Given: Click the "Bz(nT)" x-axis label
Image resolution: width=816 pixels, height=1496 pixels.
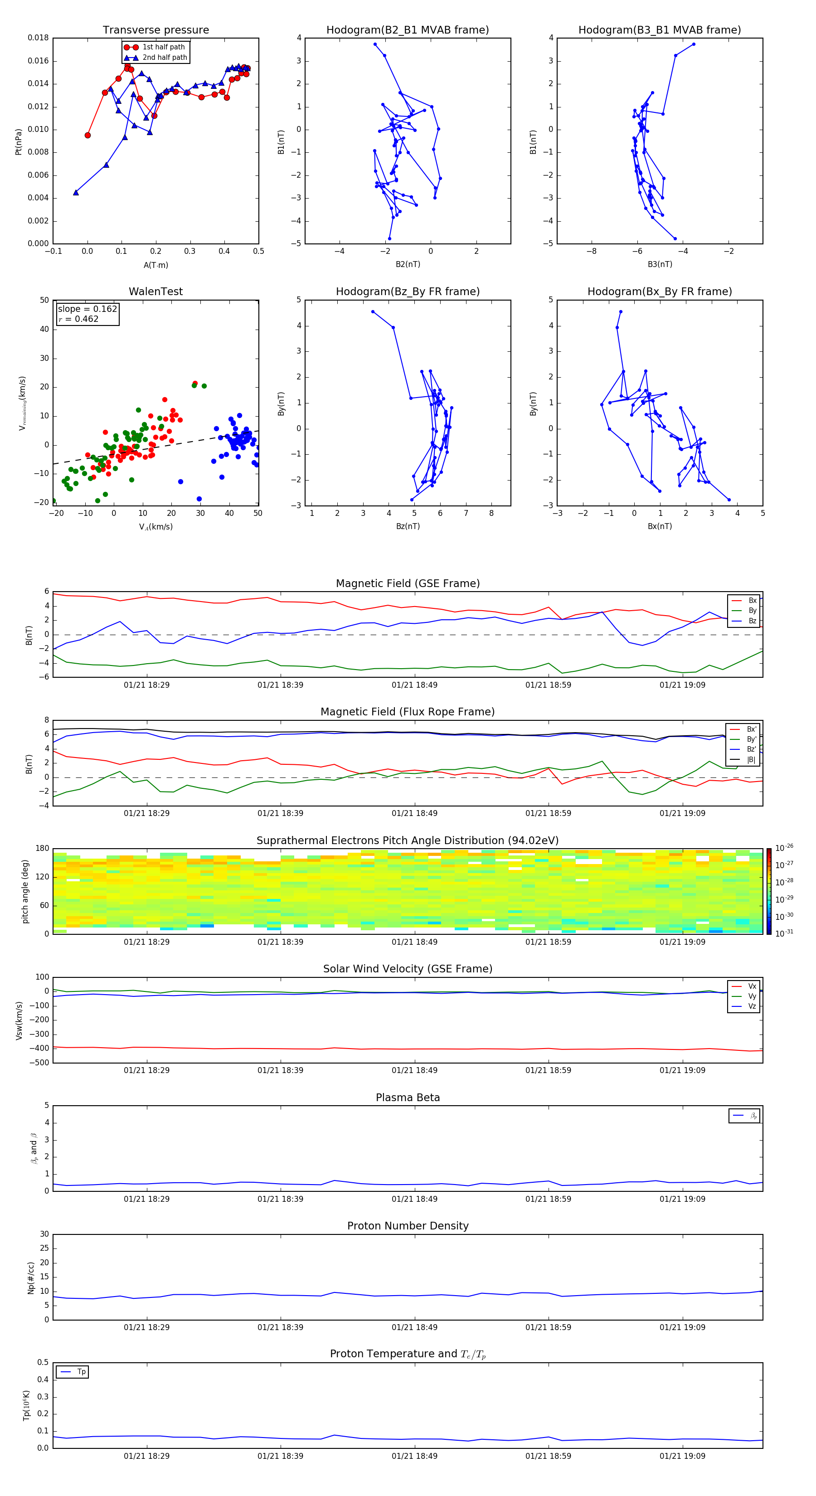Looking at the screenshot, I should (408, 526).
